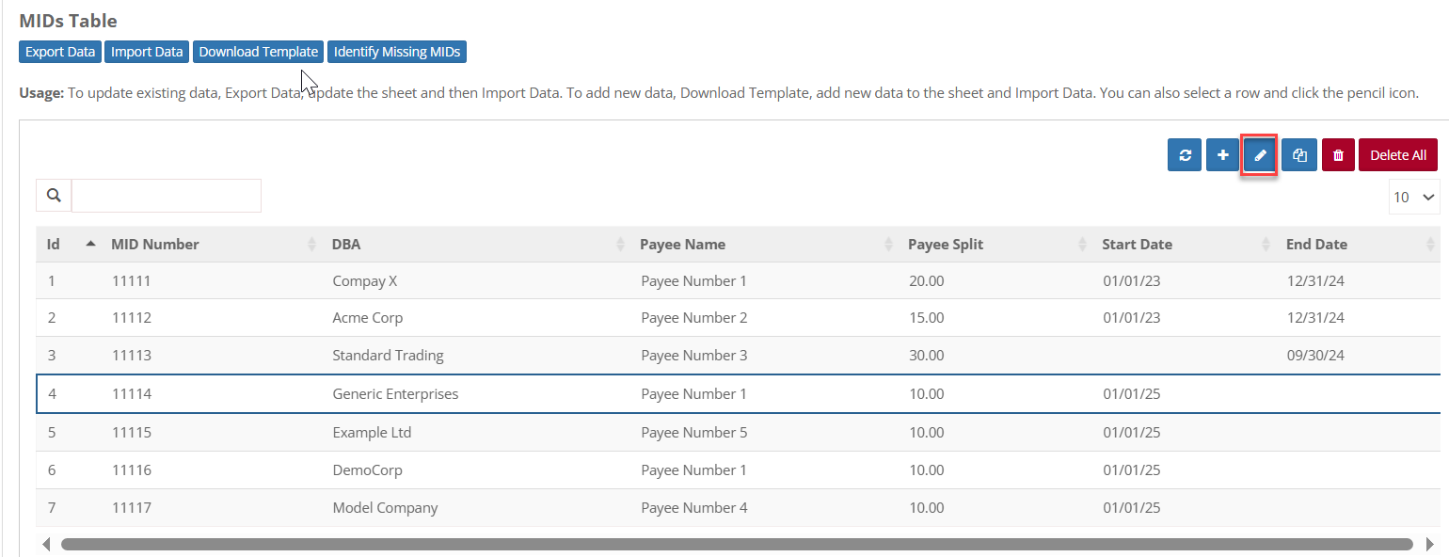Click the magnifying glass search icon
1449x557 pixels.
click(54, 196)
